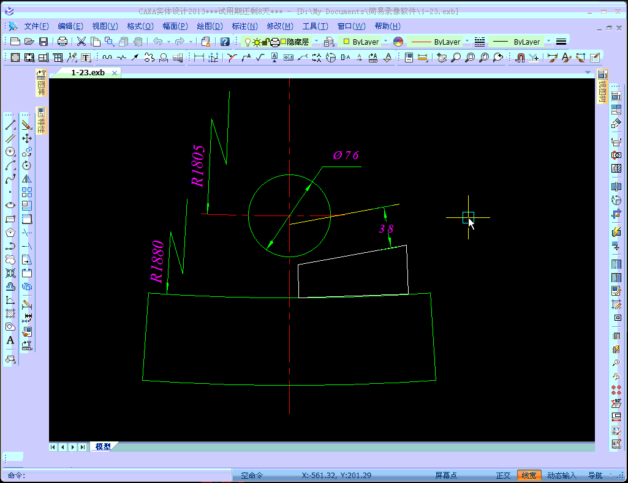Click the color wheel picker icon
Image resolution: width=628 pixels, height=483 pixels.
(398, 42)
